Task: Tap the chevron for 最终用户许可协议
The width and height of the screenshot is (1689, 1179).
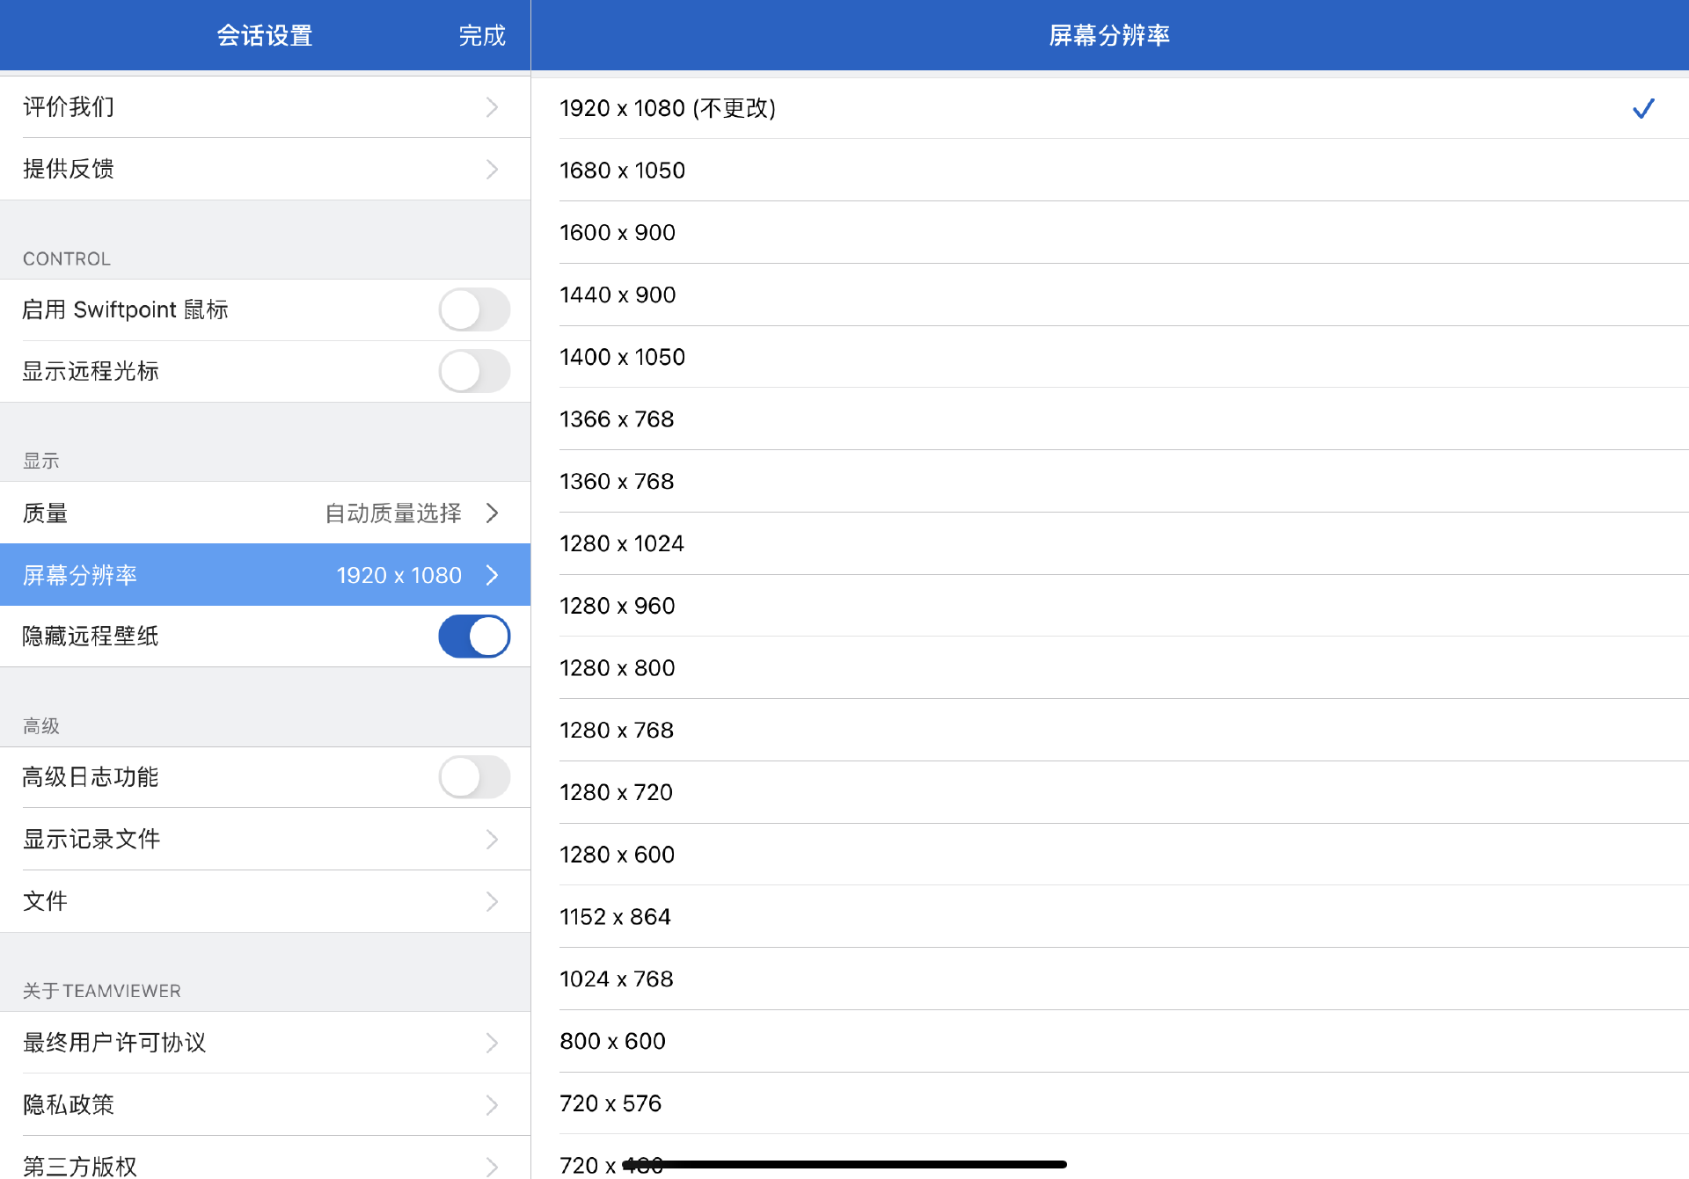Action: [492, 1043]
